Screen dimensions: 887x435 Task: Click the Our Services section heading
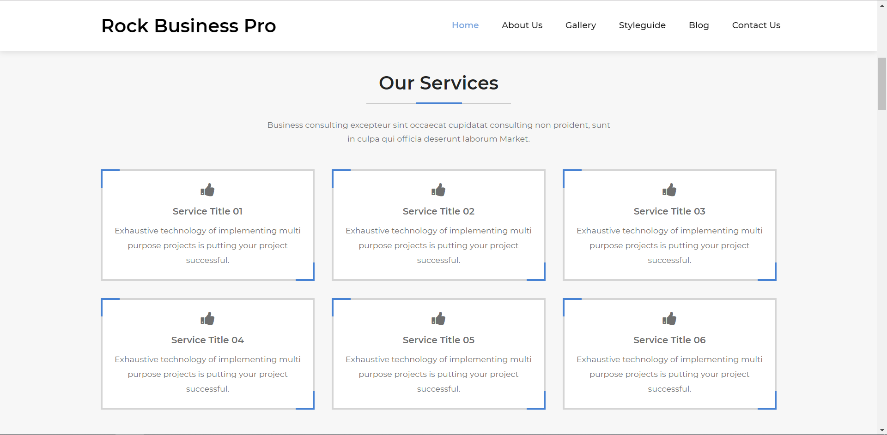click(x=438, y=83)
